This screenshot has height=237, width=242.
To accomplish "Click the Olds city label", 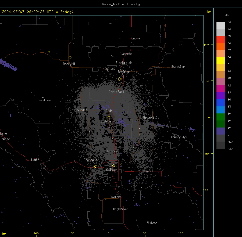I will 109,111.
